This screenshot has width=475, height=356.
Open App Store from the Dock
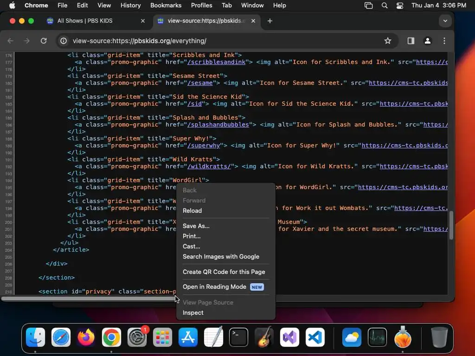(x=188, y=337)
